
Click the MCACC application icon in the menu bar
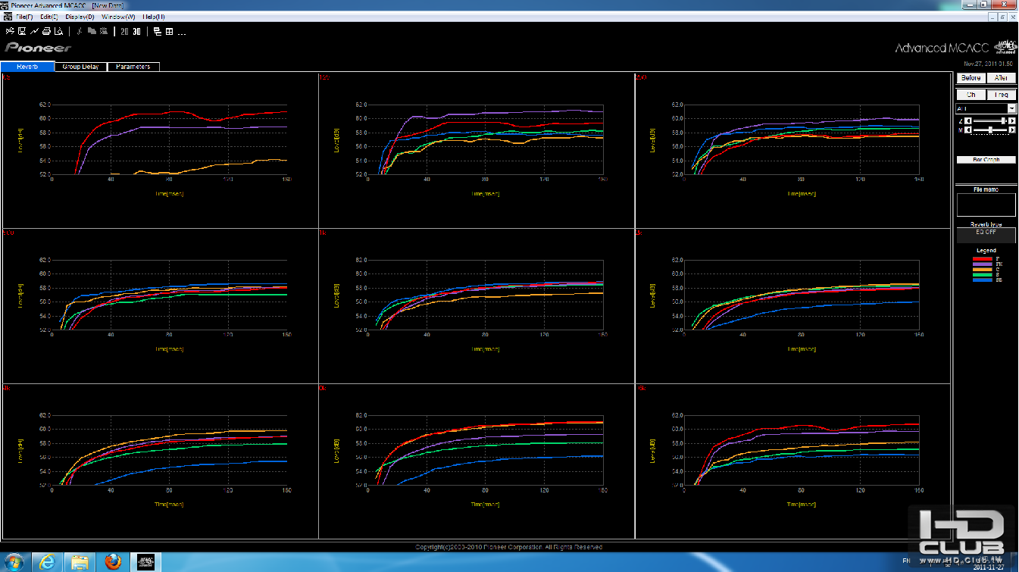tap(7, 16)
